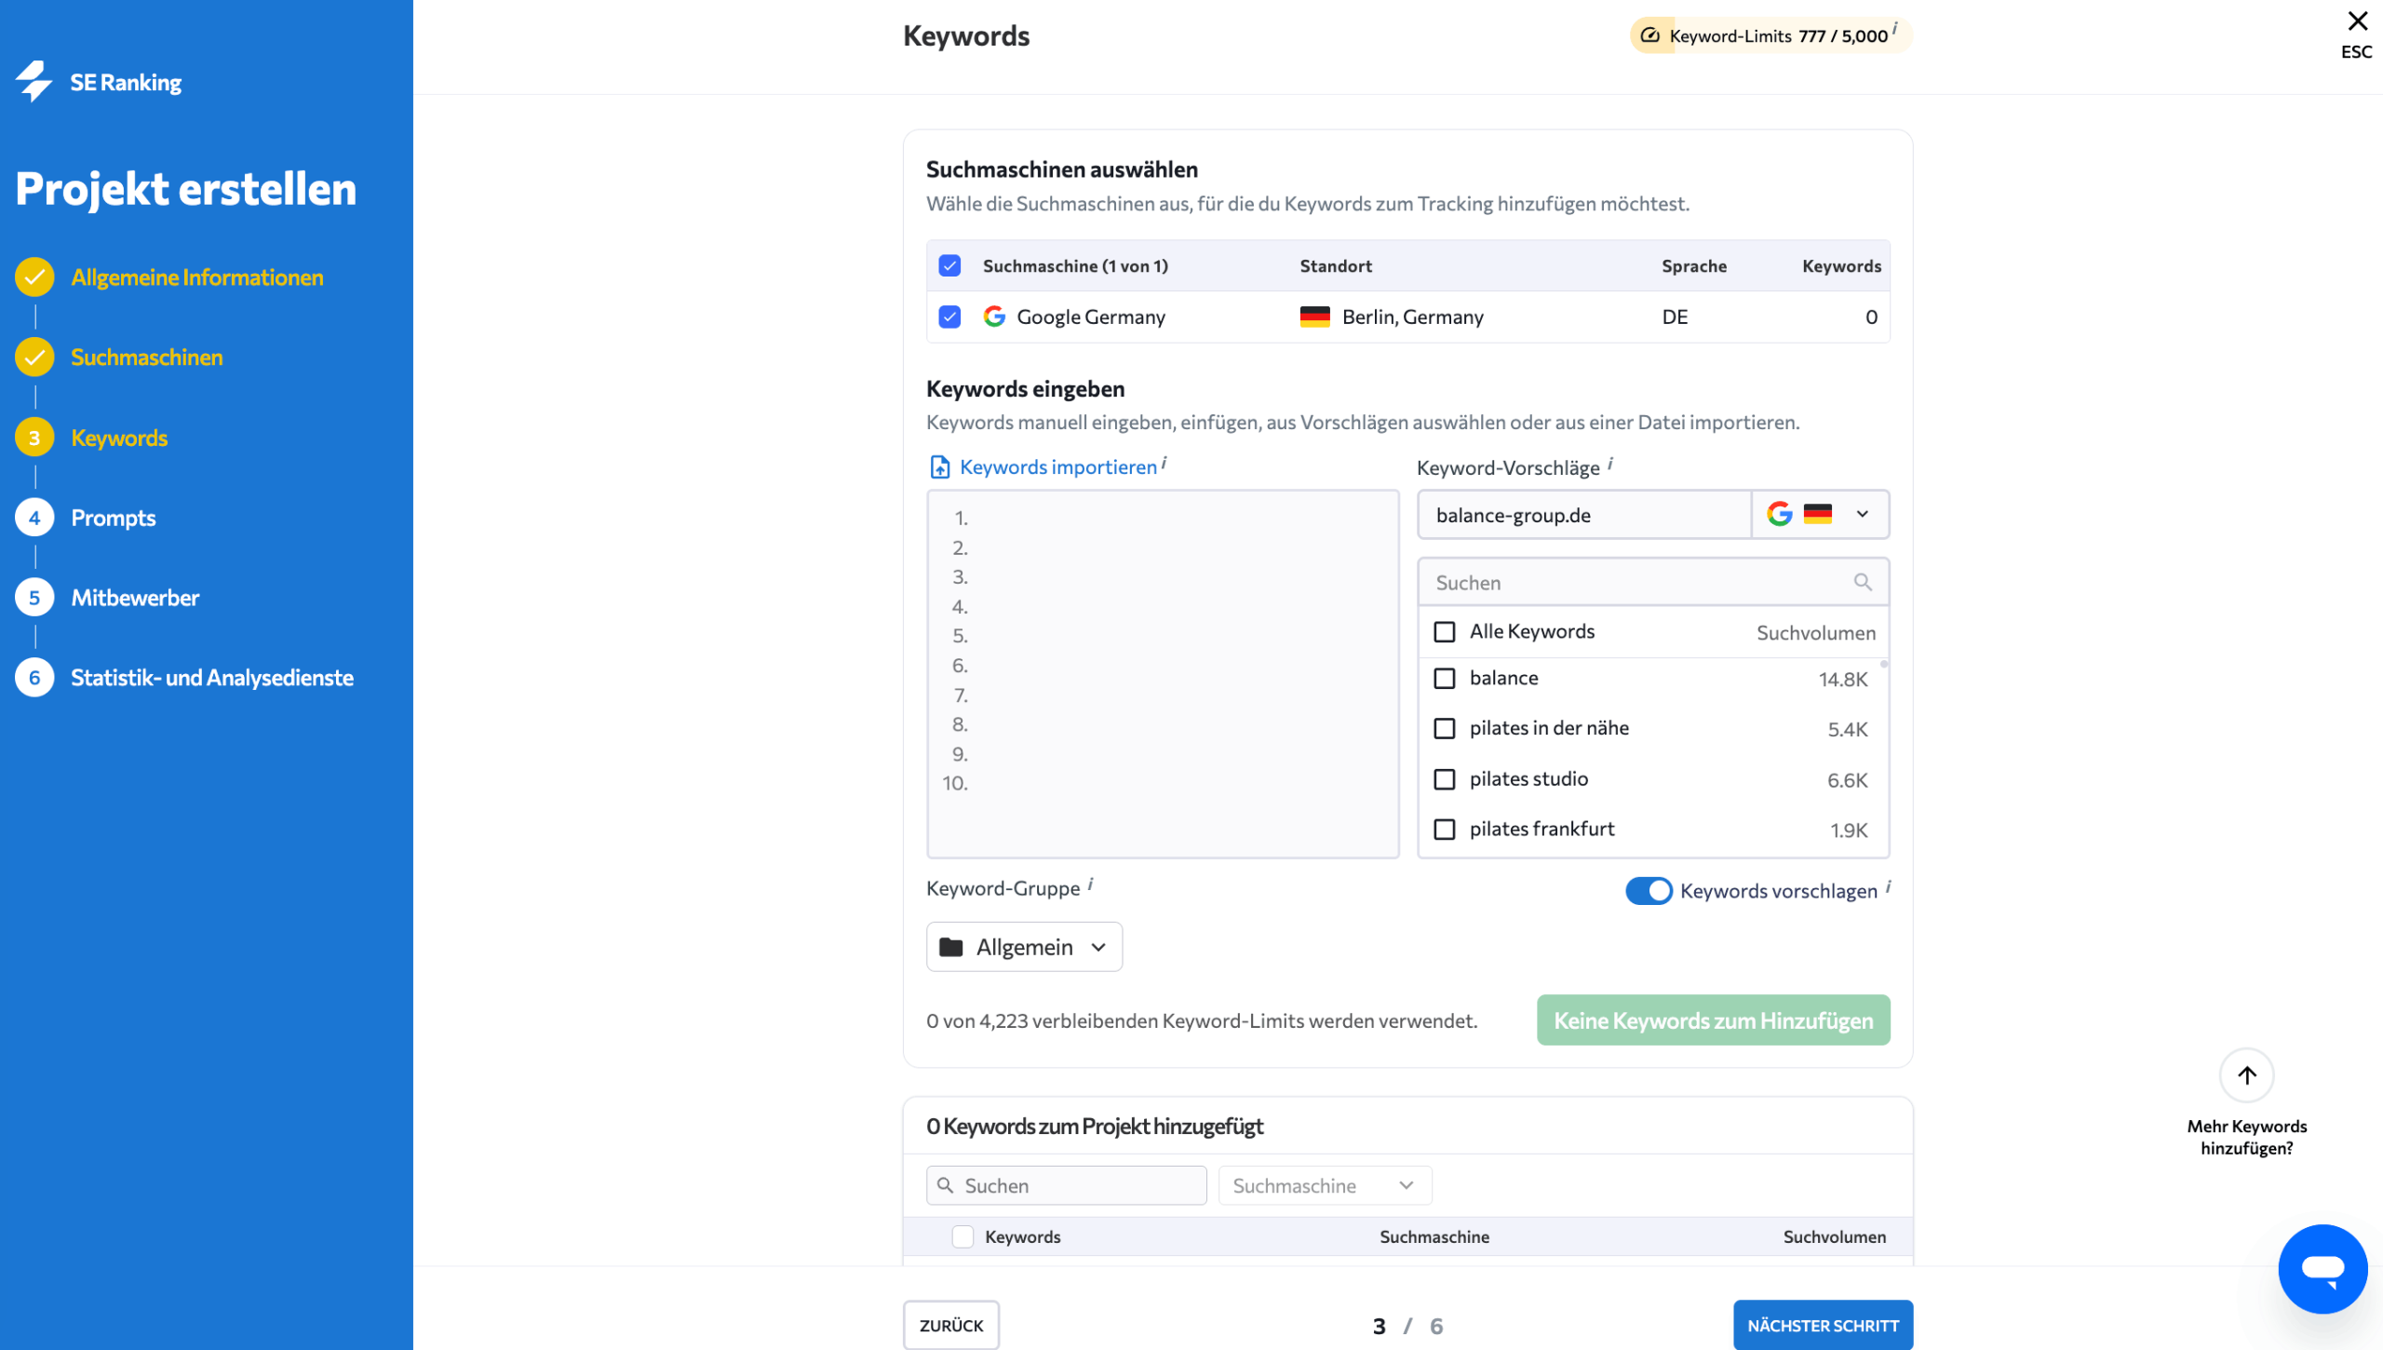Toggle the Keywords vorschlagen switch

pos(1649,891)
